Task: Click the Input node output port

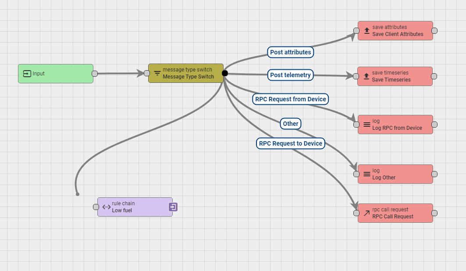Action: (95, 74)
